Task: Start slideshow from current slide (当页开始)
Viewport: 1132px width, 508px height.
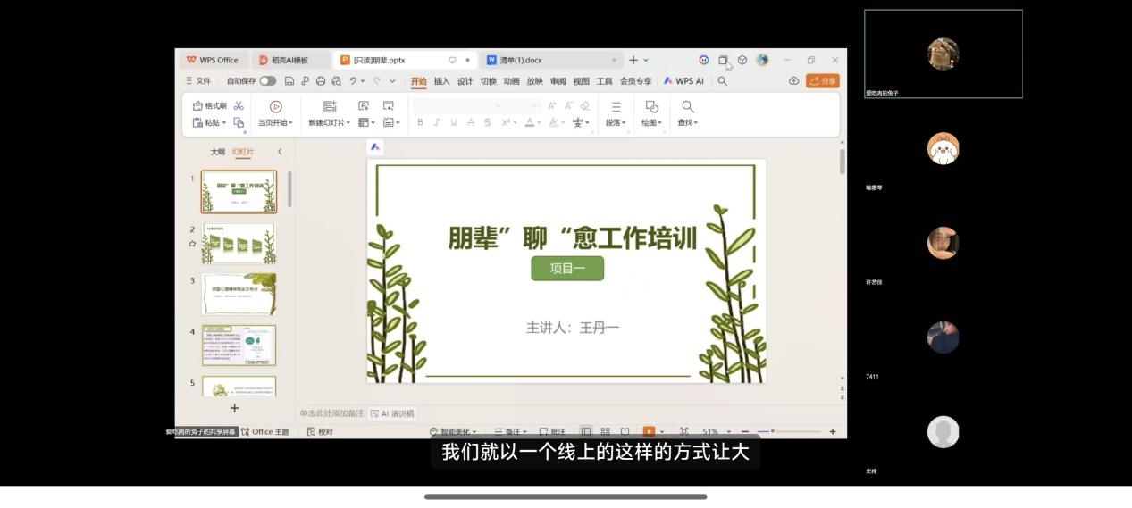Action: click(275, 114)
